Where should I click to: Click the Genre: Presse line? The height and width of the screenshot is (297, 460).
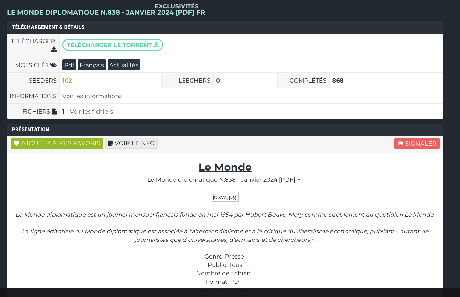pyautogui.click(x=225, y=256)
